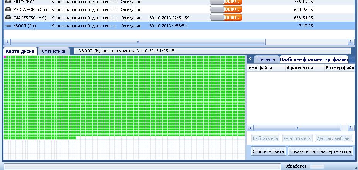The height and width of the screenshot is (170, 358).
Task: Sort by the Размер файла column header
Action: (x=339, y=68)
